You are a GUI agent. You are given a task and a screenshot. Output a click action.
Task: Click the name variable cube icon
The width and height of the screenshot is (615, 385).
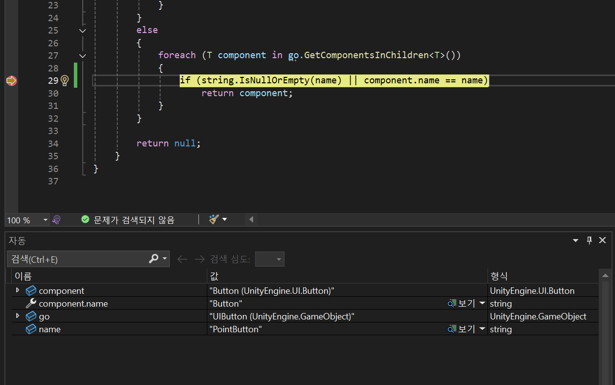pos(31,329)
